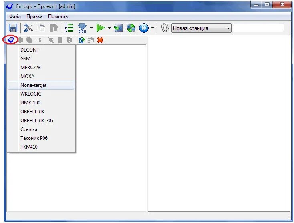Click the blue add-station icon in lower toolbar
The width and height of the screenshot is (294, 223).
[x=11, y=40]
